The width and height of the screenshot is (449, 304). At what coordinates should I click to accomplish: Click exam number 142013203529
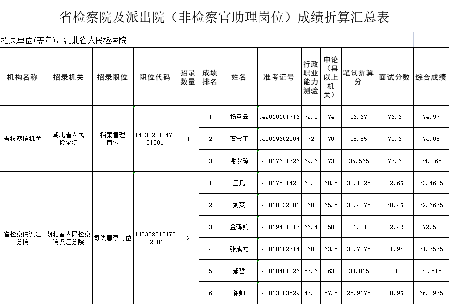[x=279, y=293]
